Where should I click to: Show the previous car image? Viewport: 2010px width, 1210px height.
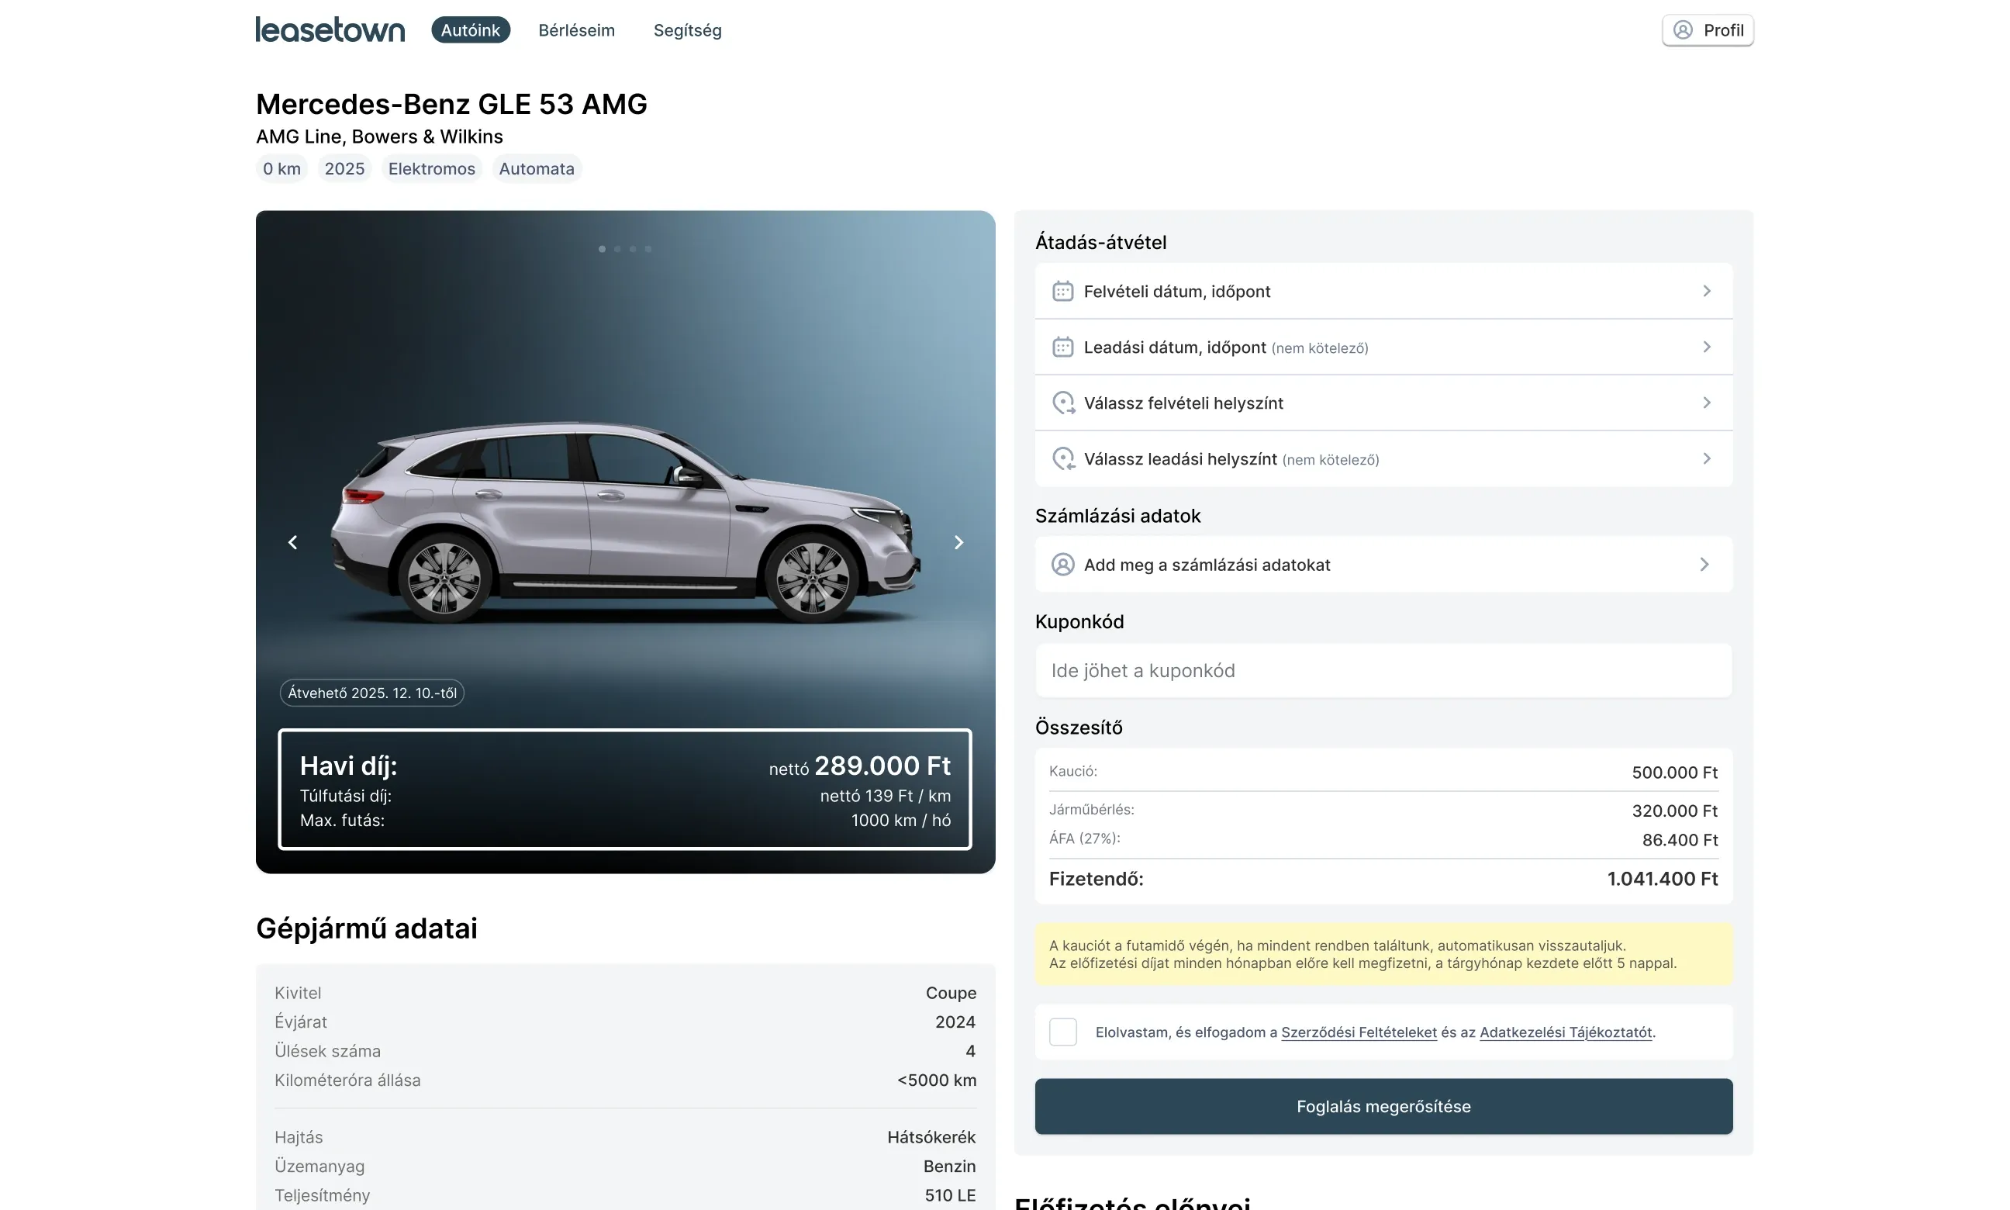click(x=292, y=542)
